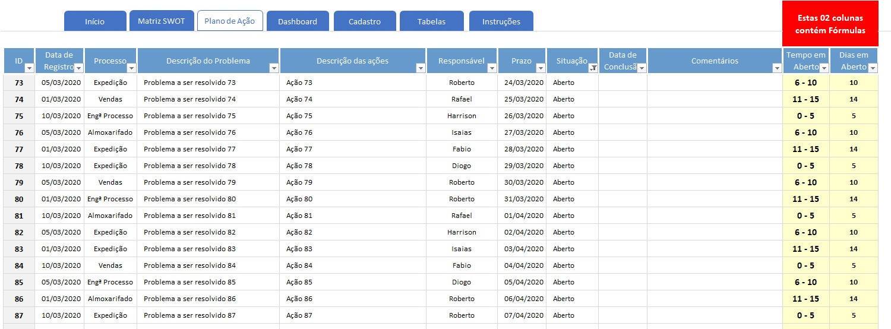Expand the Responsável filter dropdown

(492, 68)
